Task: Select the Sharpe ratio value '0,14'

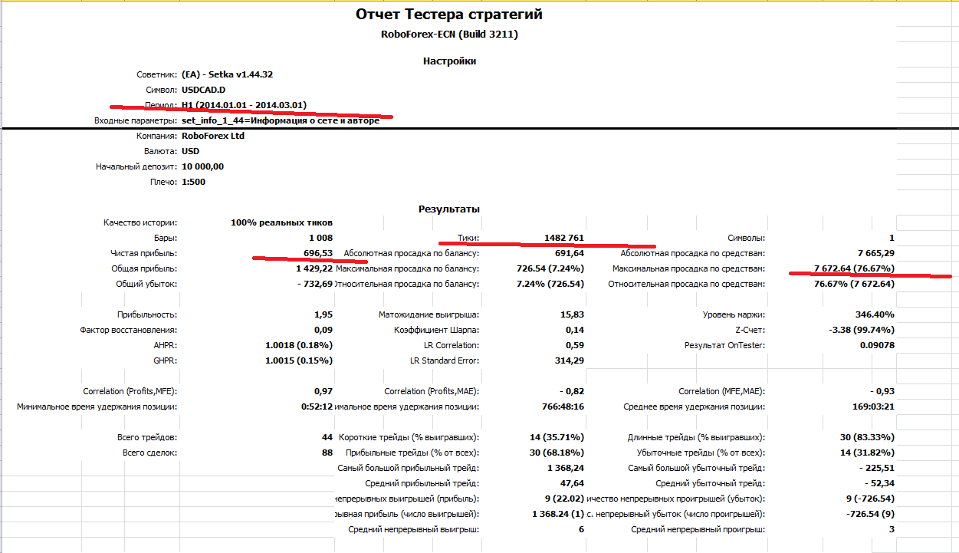Action: (x=576, y=330)
